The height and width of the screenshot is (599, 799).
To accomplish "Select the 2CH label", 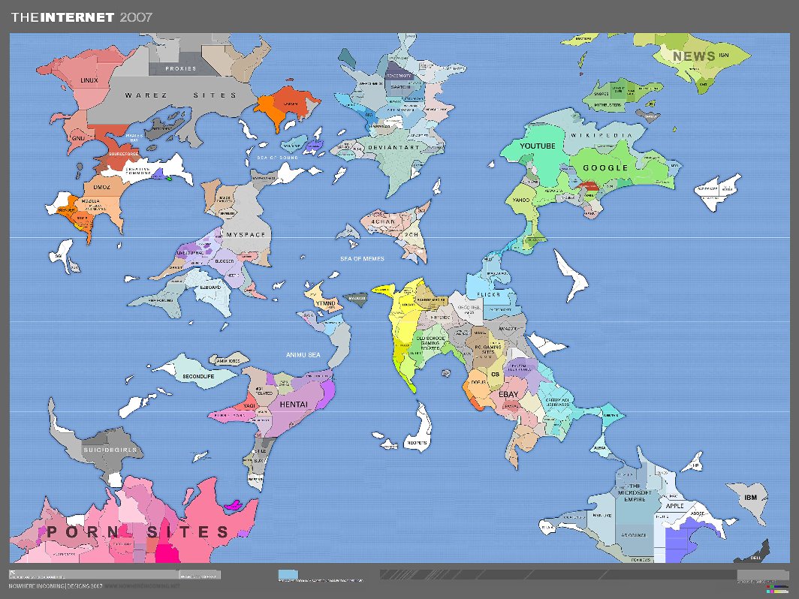I will 412,235.
